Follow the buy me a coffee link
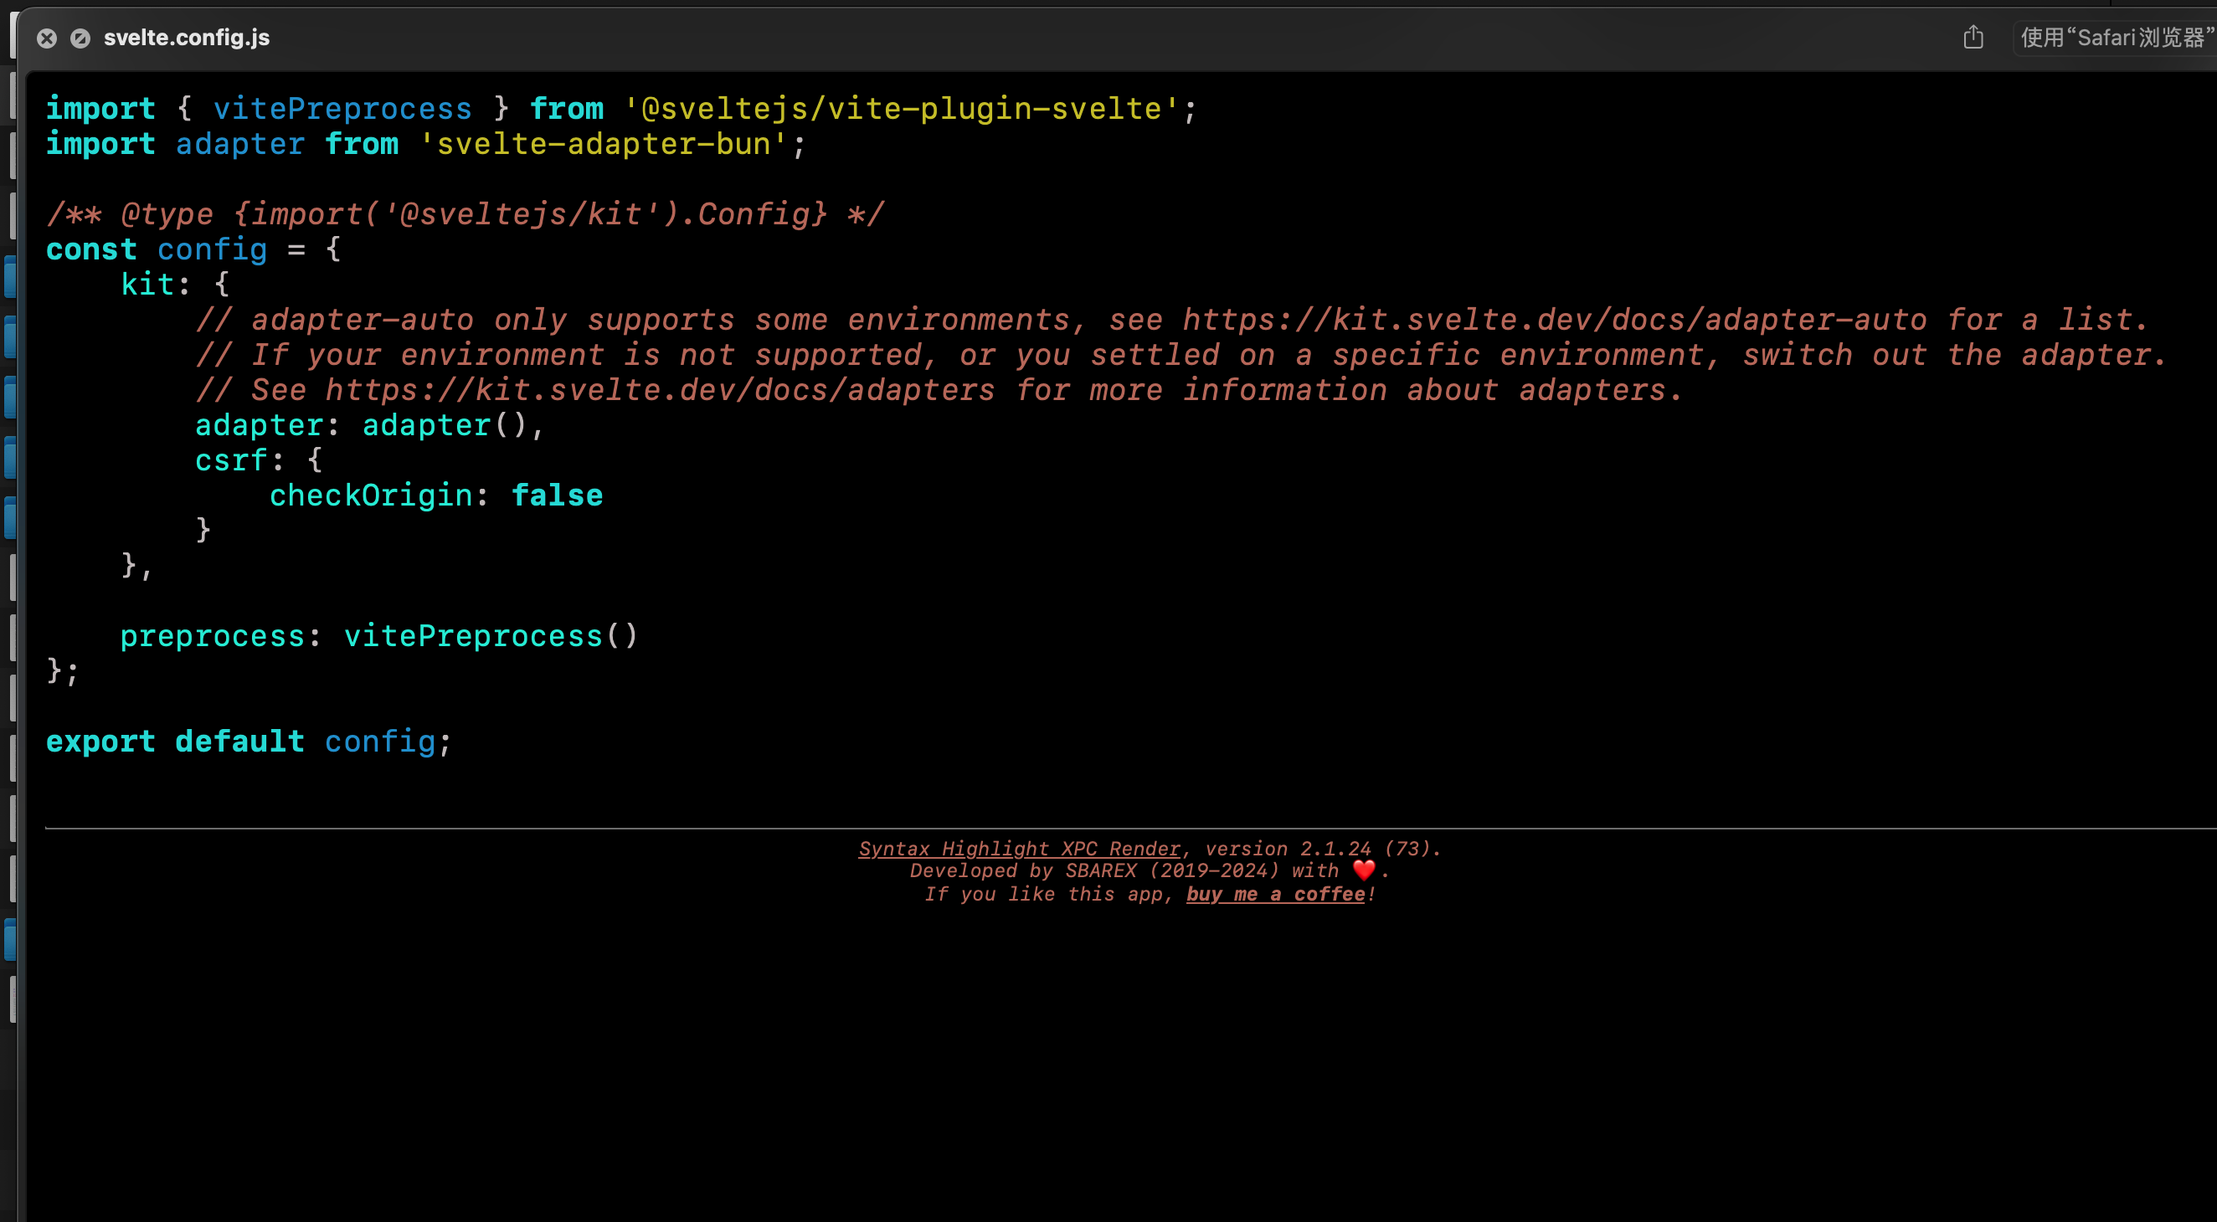 click(1275, 894)
